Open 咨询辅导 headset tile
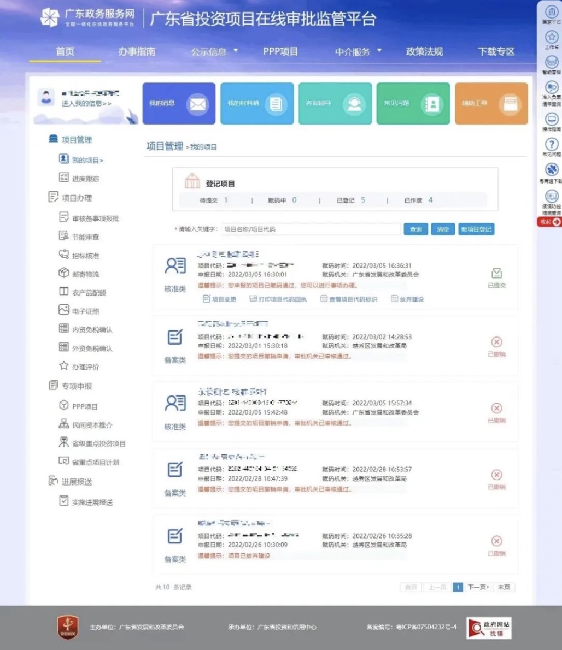Screen dimensions: 562x650 pyautogui.click(x=335, y=104)
